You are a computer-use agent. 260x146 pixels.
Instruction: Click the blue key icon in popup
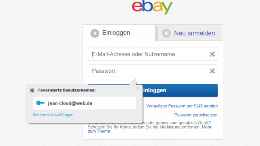(x=40, y=103)
